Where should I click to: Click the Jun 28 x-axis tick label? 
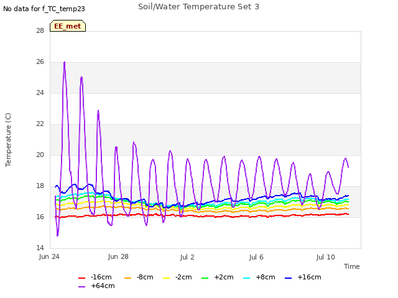pyautogui.click(x=118, y=257)
